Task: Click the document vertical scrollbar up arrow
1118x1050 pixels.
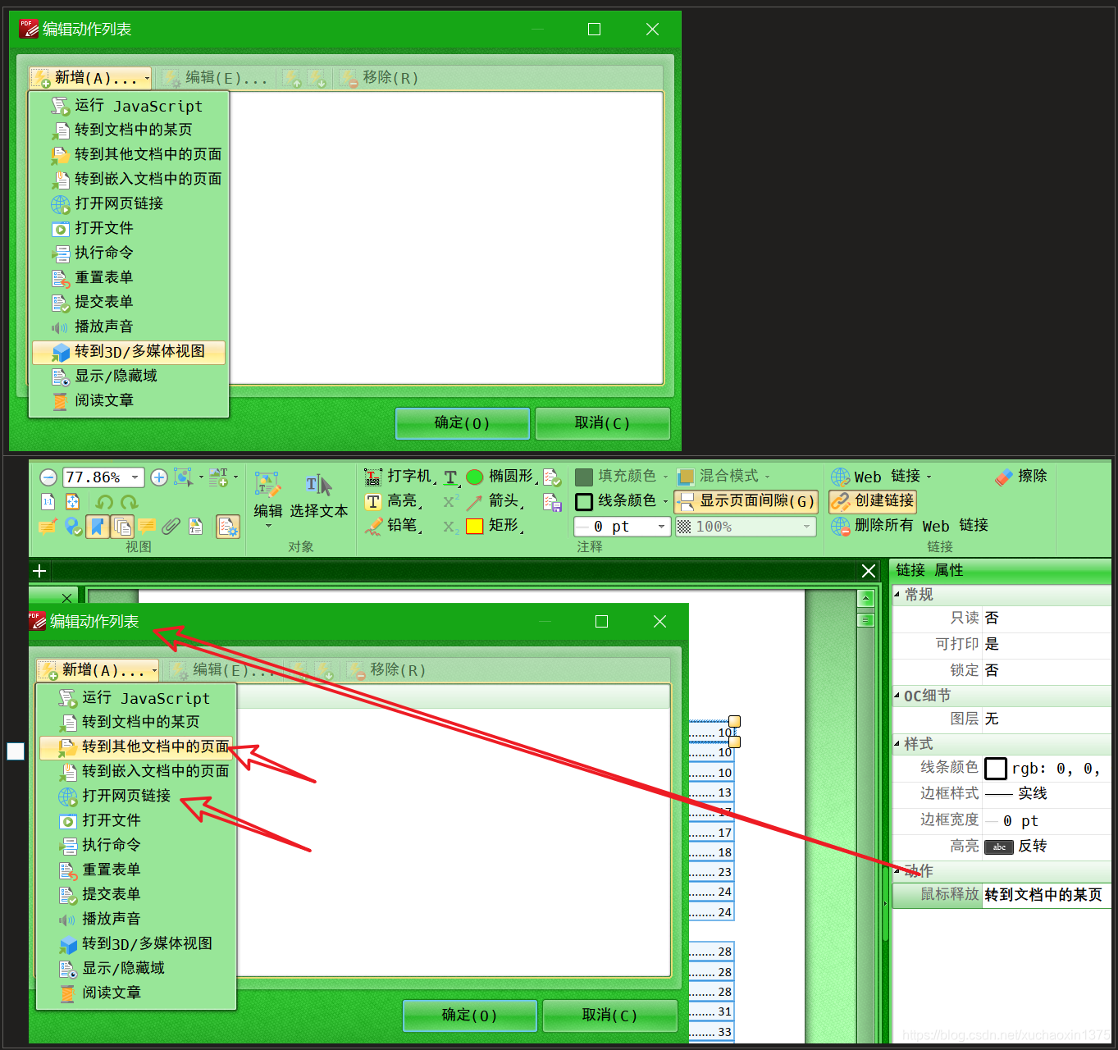Action: (x=865, y=598)
